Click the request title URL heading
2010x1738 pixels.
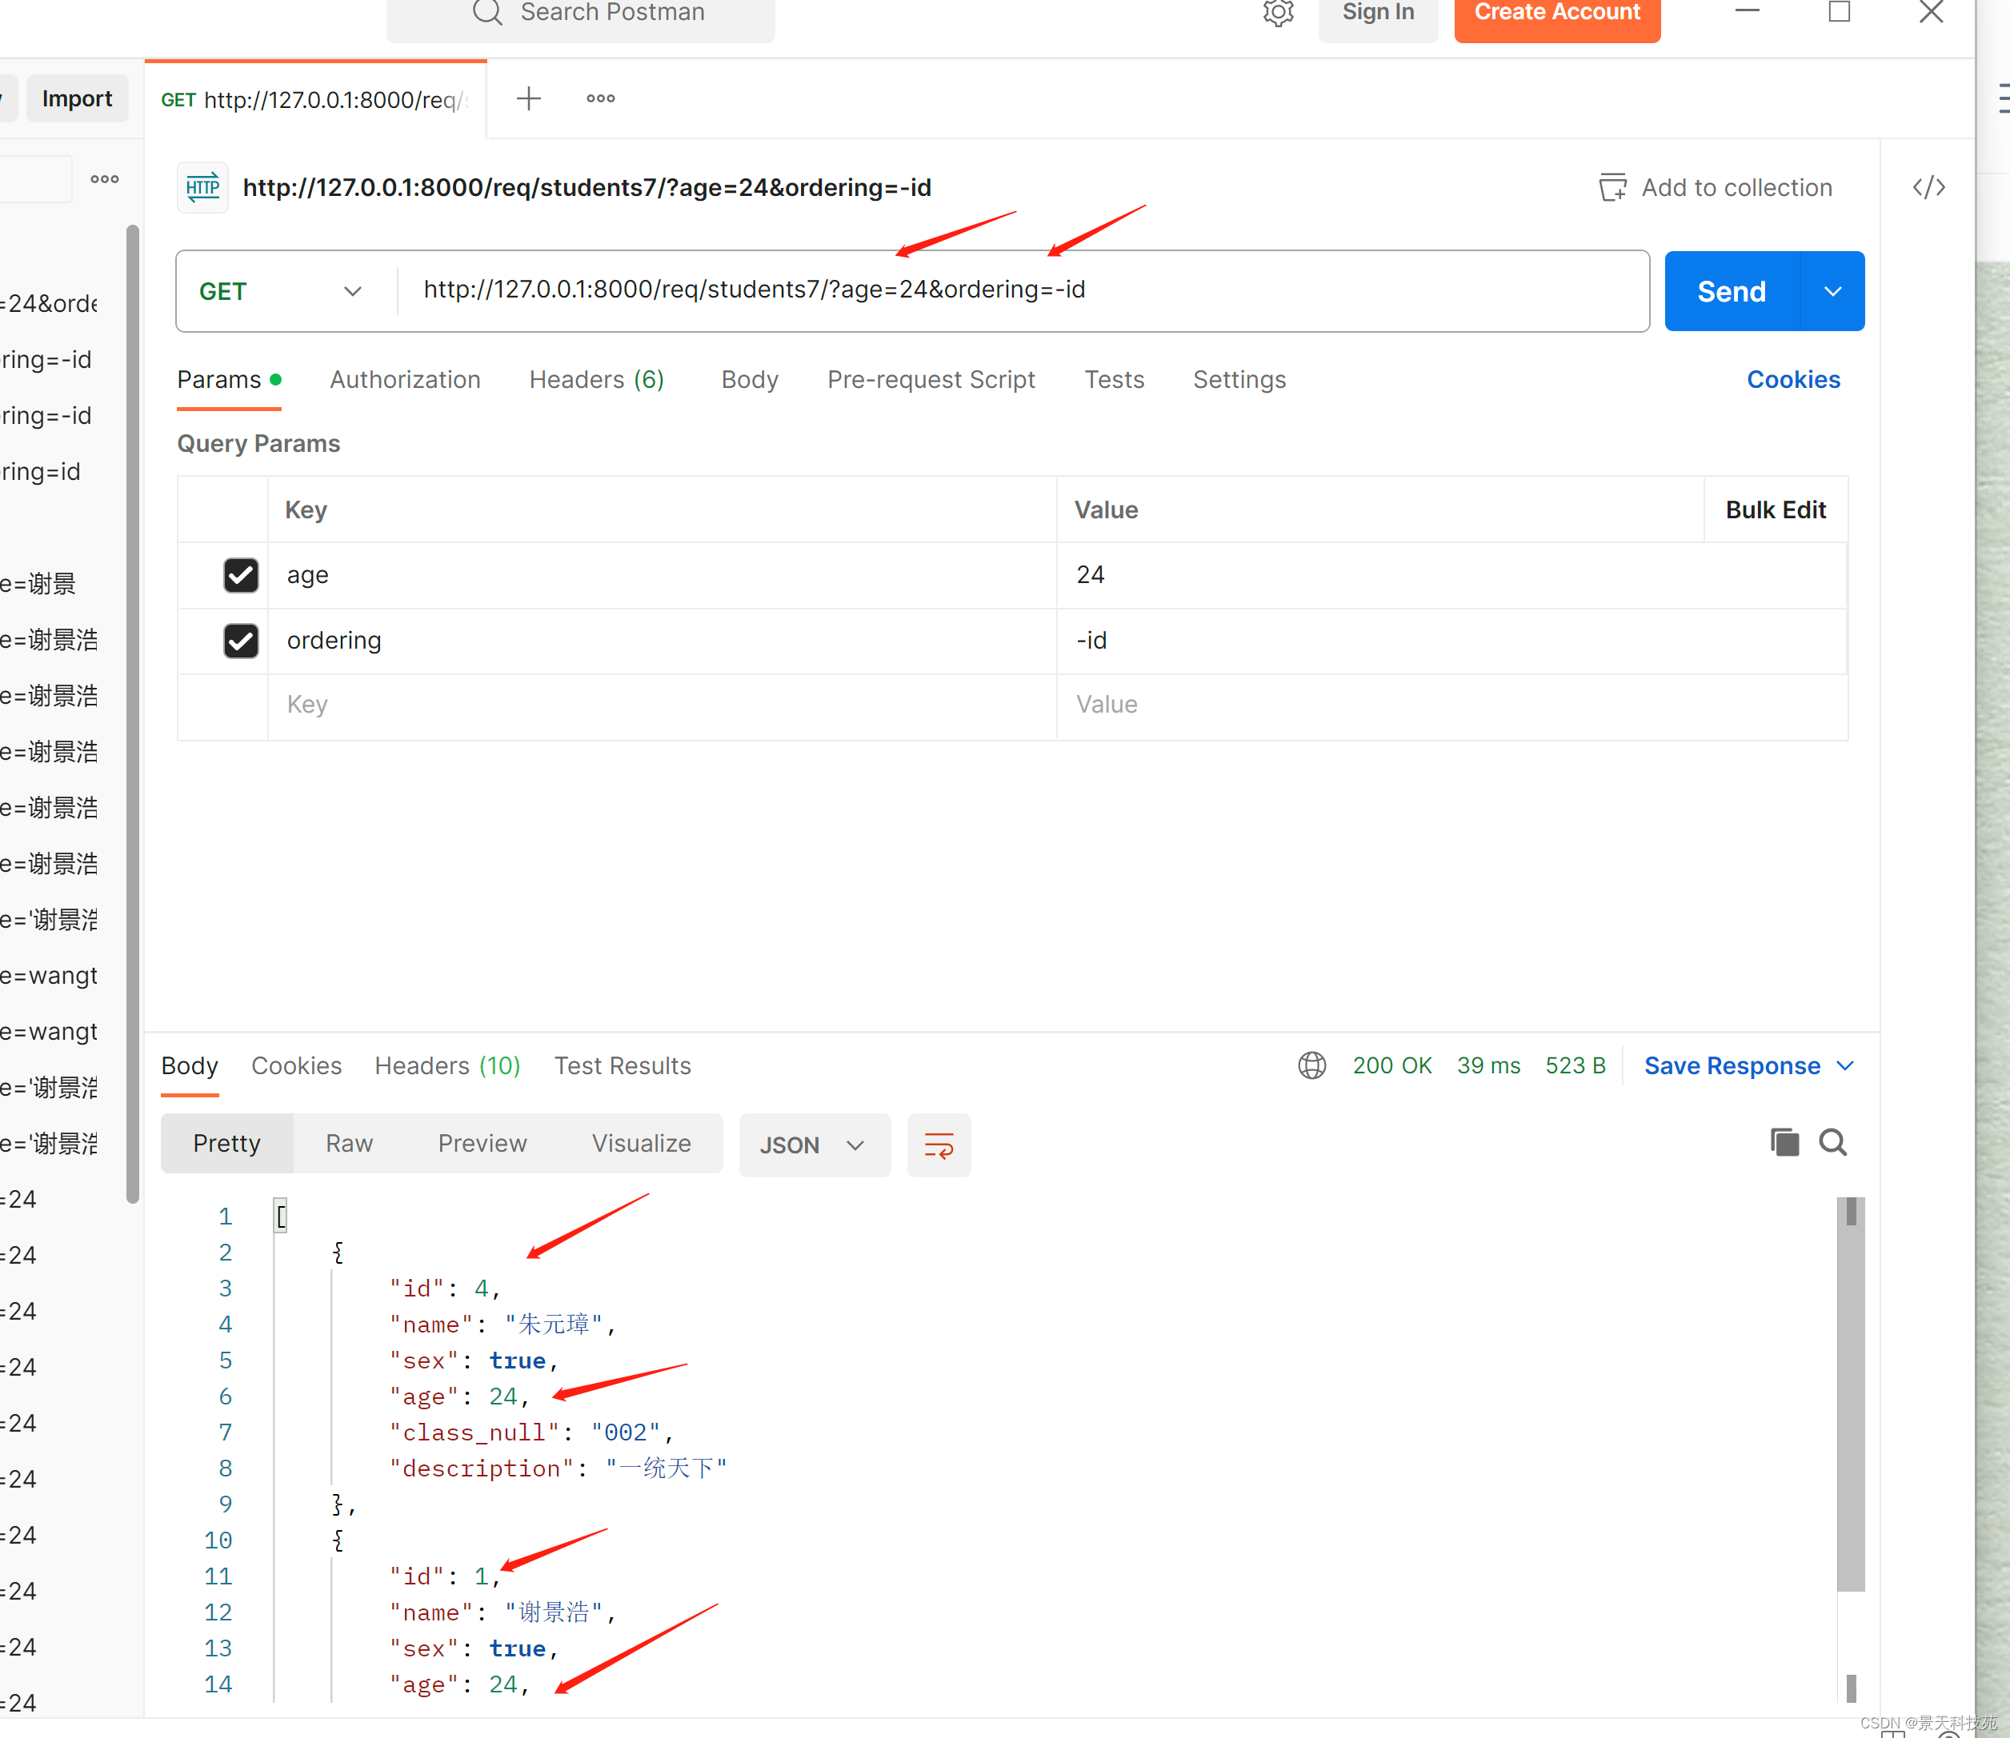tap(587, 187)
